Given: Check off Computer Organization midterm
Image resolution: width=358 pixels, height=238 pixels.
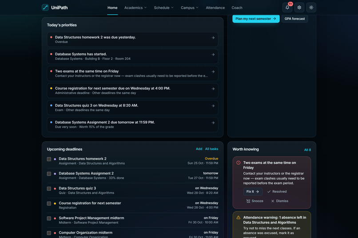Looking at the screenshot, I should [49, 233].
